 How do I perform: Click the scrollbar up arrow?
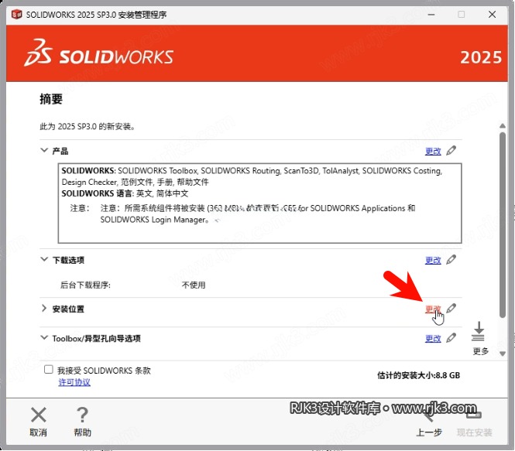[502, 126]
